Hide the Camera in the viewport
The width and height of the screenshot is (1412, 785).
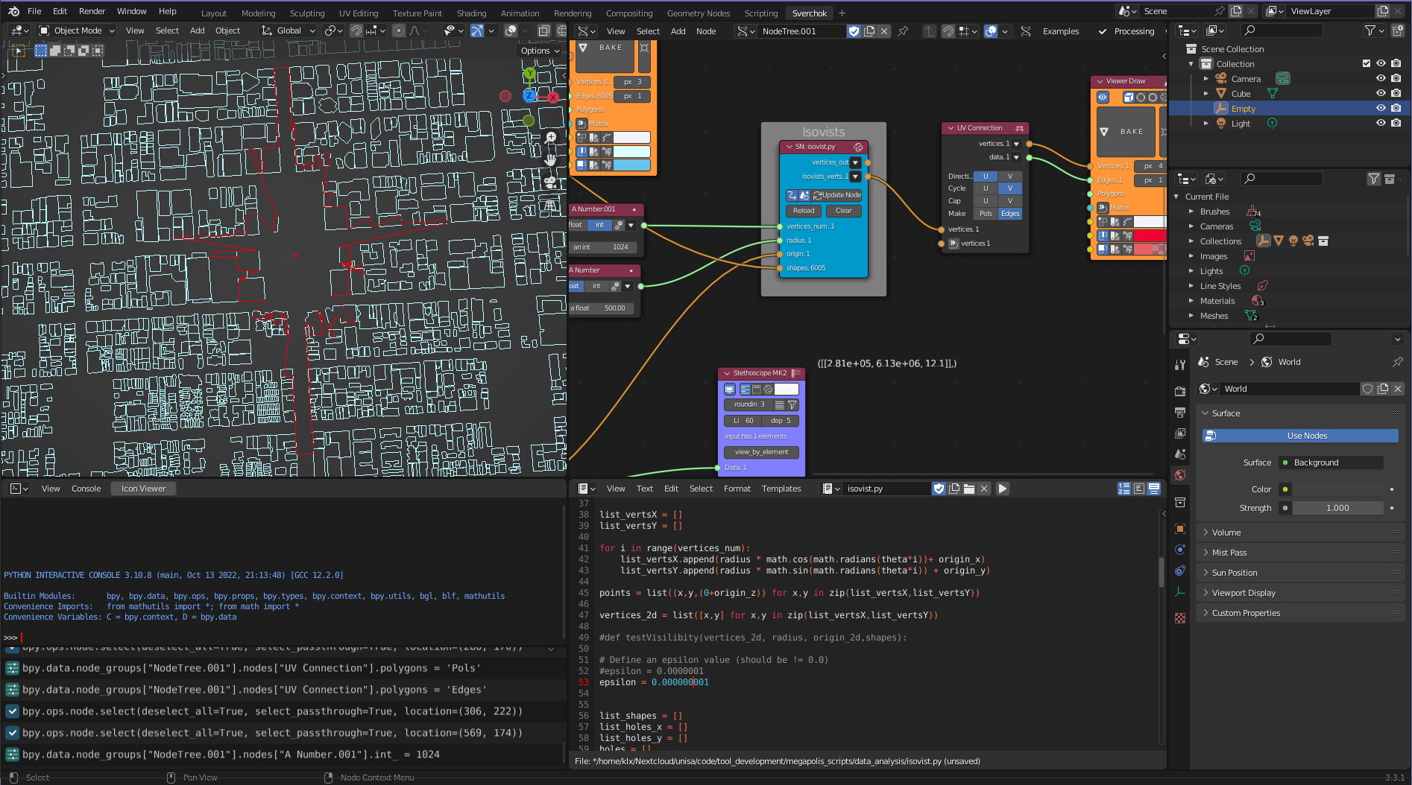pos(1381,78)
